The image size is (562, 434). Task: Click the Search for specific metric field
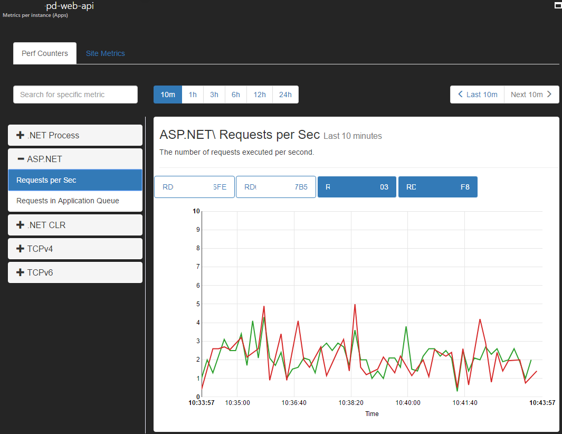point(75,95)
